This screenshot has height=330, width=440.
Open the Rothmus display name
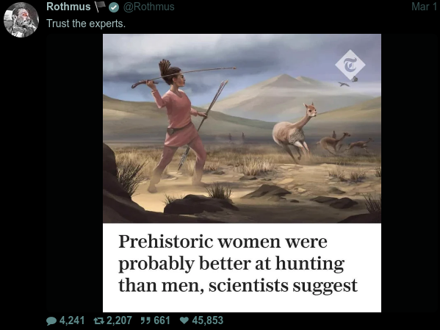(x=68, y=7)
